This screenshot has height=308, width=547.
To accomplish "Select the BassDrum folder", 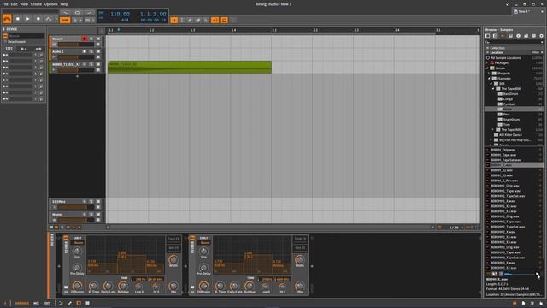I will 510,94.
